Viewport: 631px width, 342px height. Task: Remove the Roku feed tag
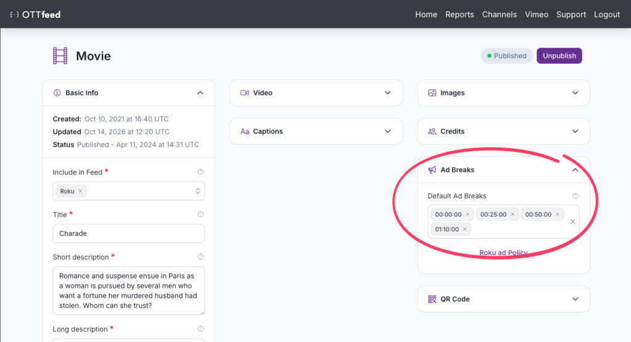point(81,191)
